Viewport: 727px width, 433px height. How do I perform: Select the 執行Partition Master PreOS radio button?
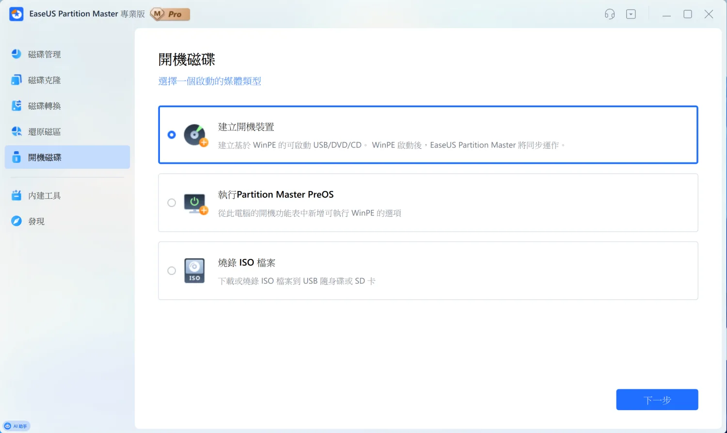172,203
